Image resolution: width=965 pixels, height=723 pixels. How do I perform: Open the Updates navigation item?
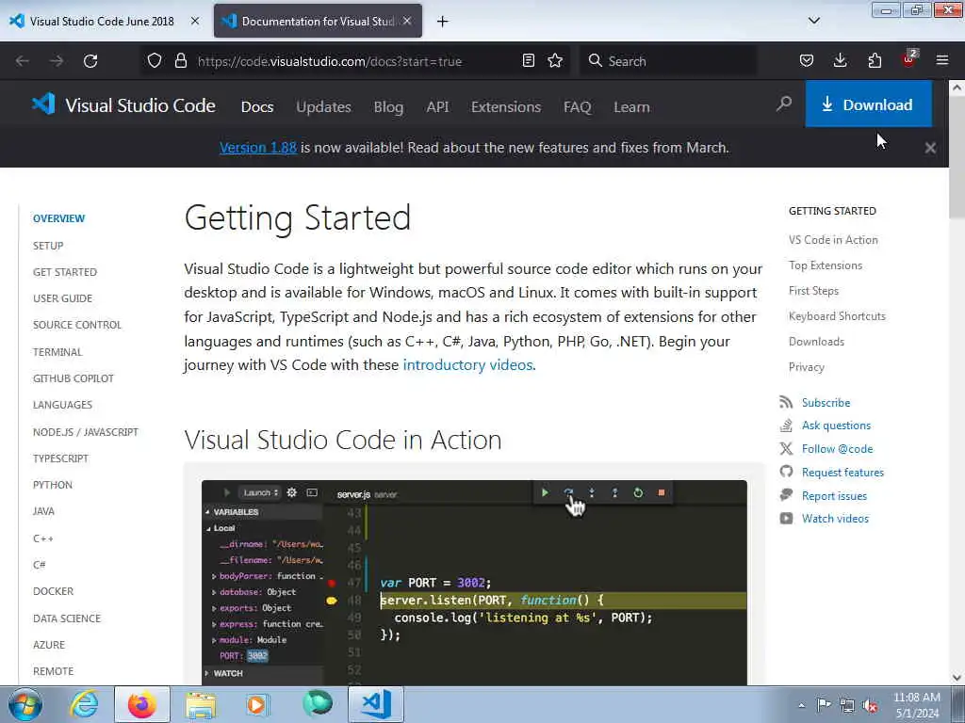tap(323, 107)
